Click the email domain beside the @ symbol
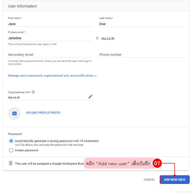The height and width of the screenshot is (194, 192). (108, 39)
